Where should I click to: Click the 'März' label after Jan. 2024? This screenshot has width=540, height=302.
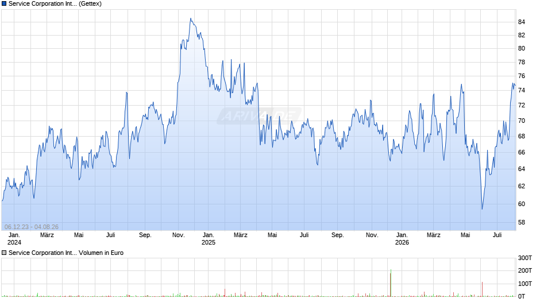click(47, 235)
